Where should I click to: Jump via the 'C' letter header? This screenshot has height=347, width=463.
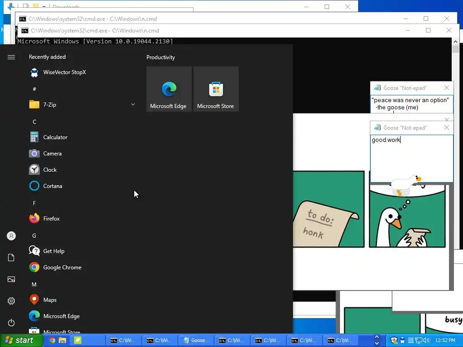[34, 122]
